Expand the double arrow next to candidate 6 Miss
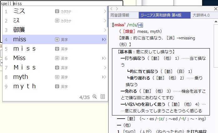 coord(104,58)
